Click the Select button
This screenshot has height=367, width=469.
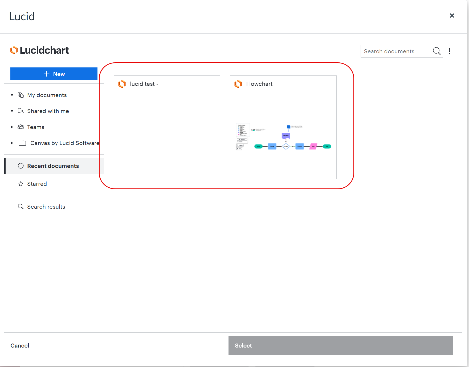tap(341, 345)
